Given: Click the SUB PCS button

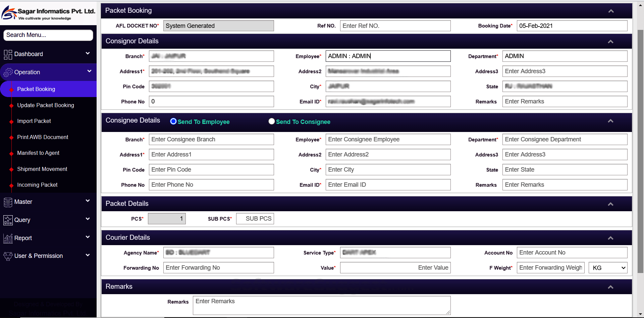Looking at the screenshot, I should point(255,218).
